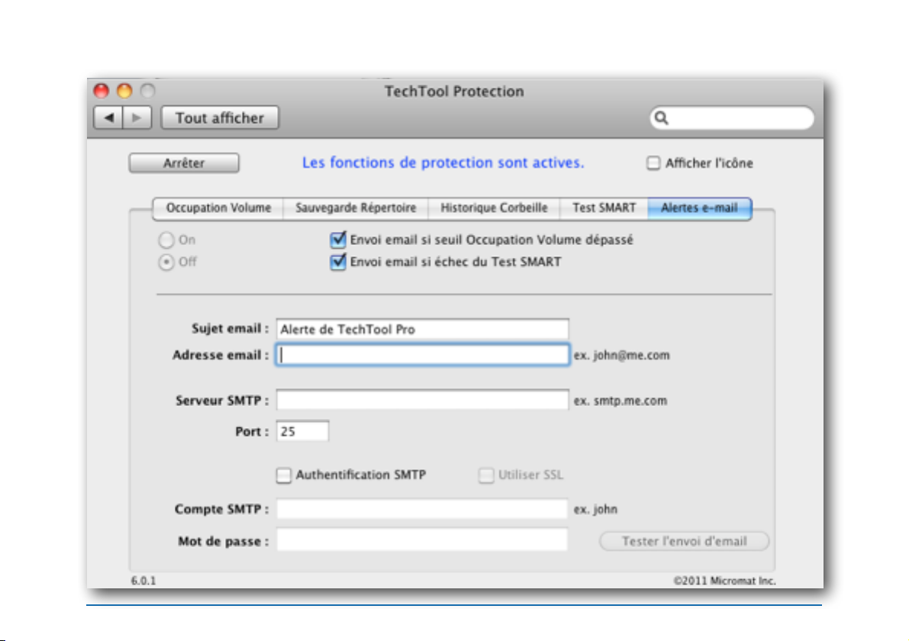909x641 pixels.
Task: Click the ©2011 Micromat Inc. copyright text
Action: pos(724,581)
